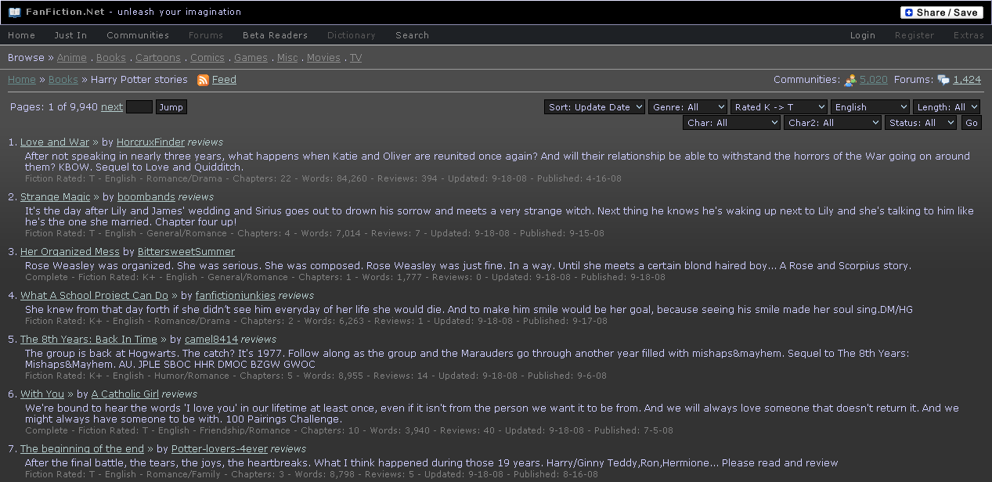Click the Extras menu item
Viewport: 992px width, 482px height.
tap(969, 35)
